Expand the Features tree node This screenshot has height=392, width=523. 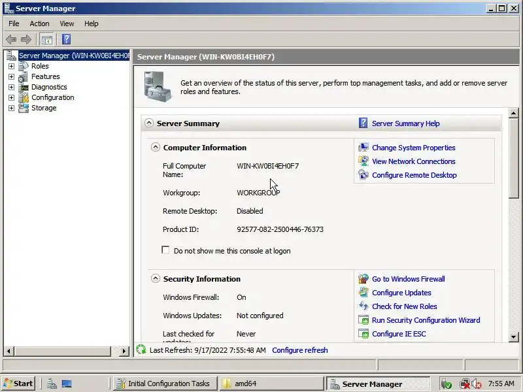click(11, 76)
